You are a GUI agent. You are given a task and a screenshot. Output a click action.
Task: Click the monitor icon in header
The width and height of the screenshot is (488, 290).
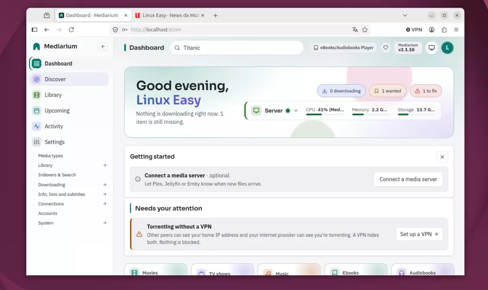point(432,48)
